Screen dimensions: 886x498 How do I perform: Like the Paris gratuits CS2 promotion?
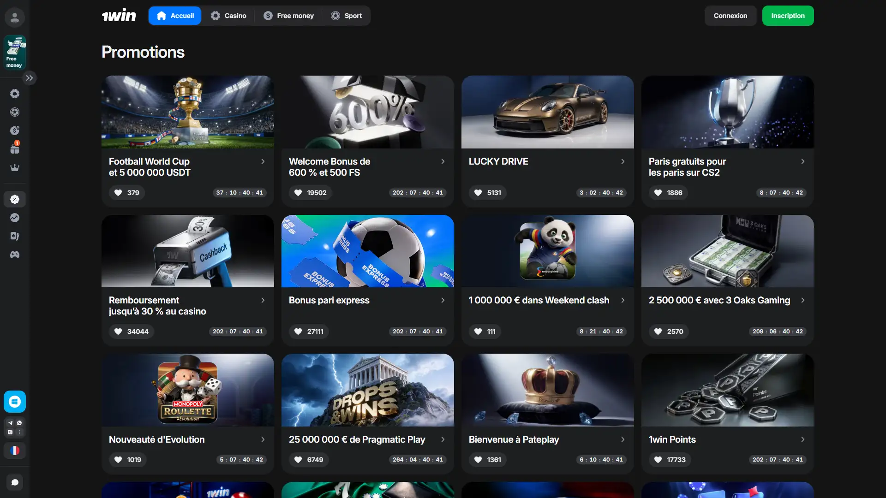[x=668, y=193]
